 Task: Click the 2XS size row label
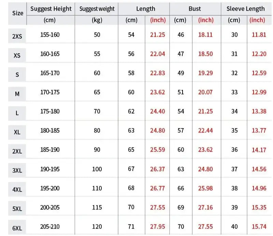[x=17, y=36]
